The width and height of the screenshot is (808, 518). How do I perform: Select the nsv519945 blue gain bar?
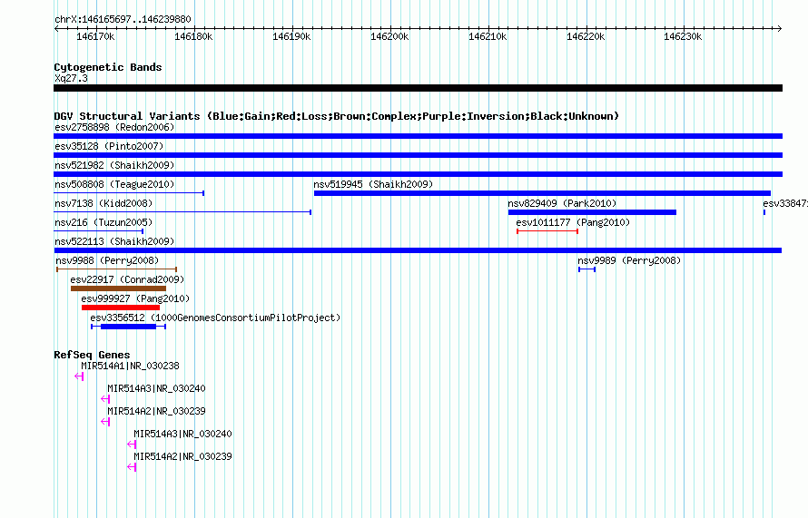click(542, 193)
